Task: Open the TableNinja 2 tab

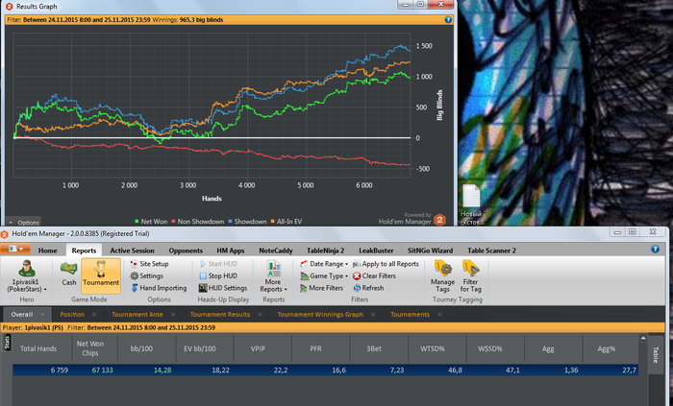Action: pyautogui.click(x=325, y=251)
